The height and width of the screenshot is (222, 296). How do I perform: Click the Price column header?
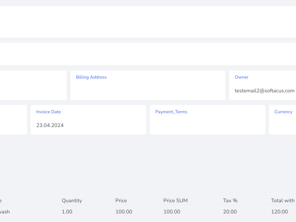(x=121, y=200)
